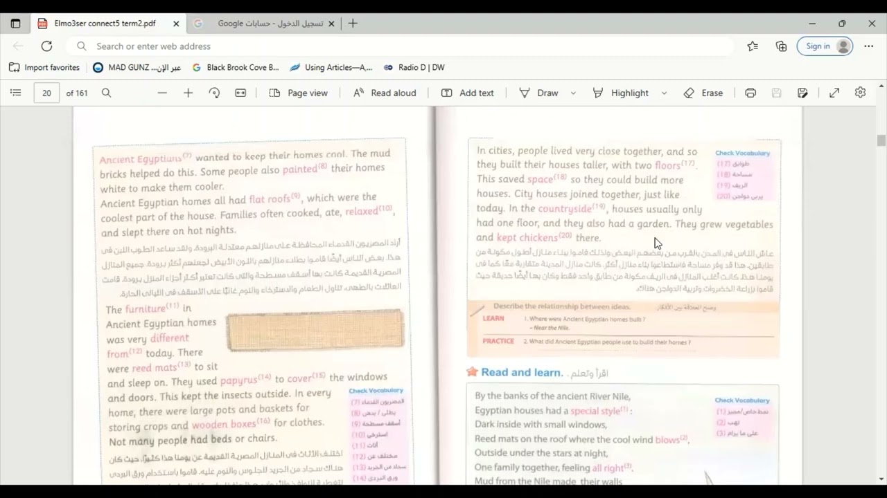Click the highlighted word "papyrus"
The height and width of the screenshot is (498, 887).
pos(240,380)
